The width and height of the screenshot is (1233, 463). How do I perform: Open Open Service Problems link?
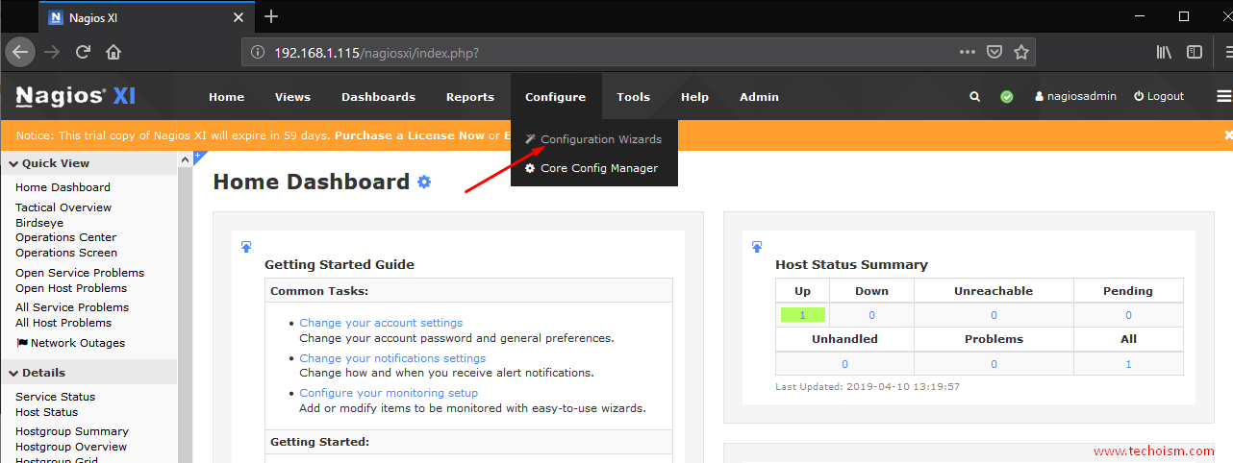(80, 273)
